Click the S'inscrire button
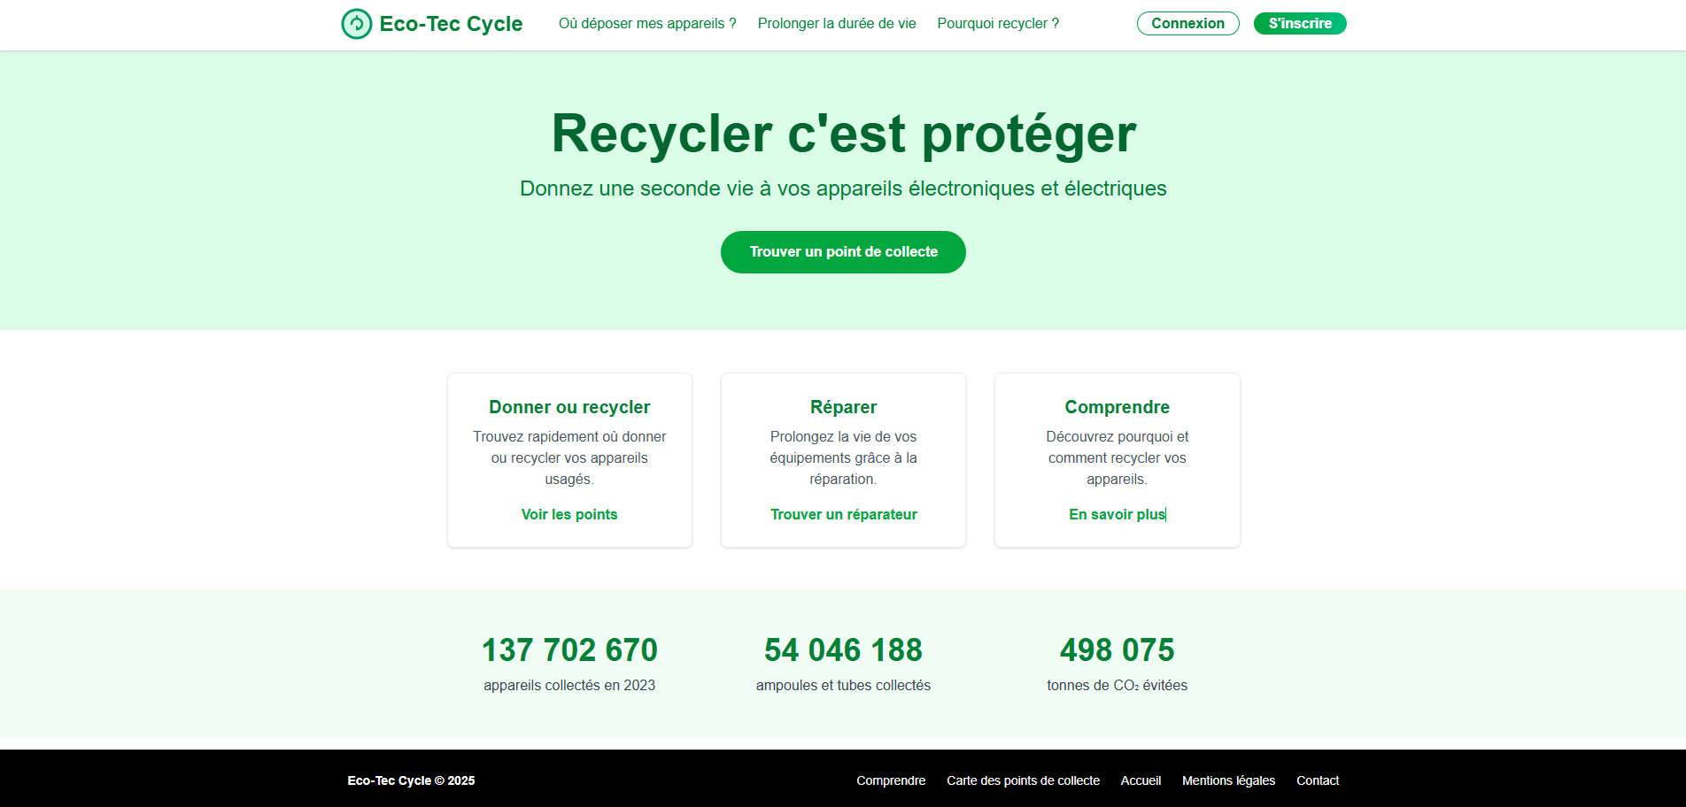 (x=1299, y=24)
